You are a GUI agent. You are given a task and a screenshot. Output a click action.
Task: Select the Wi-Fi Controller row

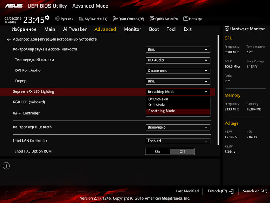click(x=26, y=113)
